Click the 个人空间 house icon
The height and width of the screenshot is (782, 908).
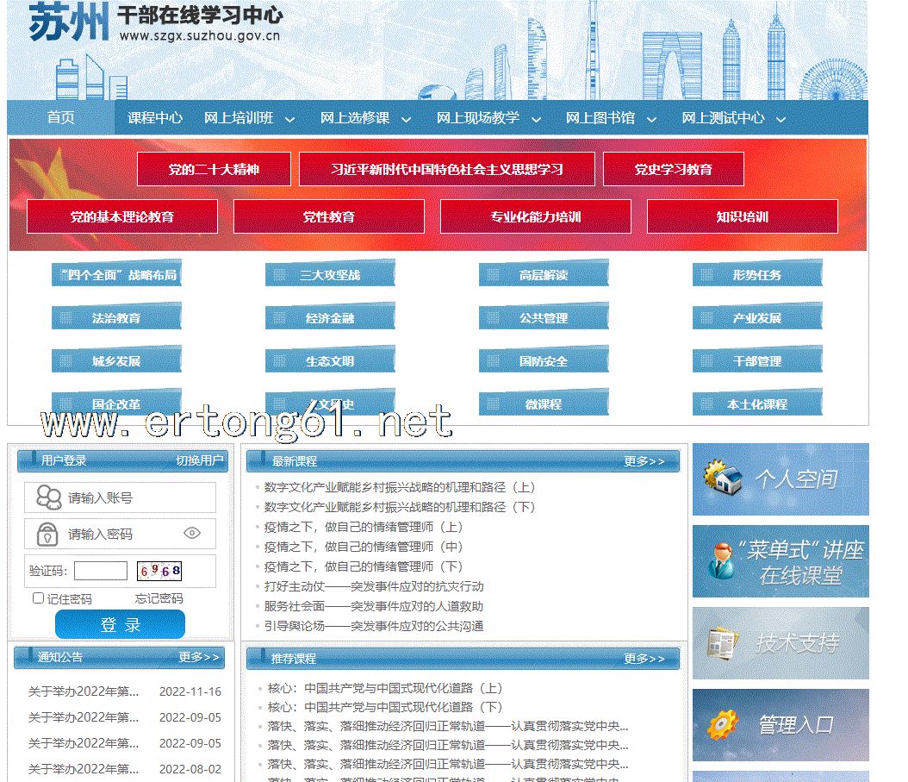pyautogui.click(x=724, y=479)
